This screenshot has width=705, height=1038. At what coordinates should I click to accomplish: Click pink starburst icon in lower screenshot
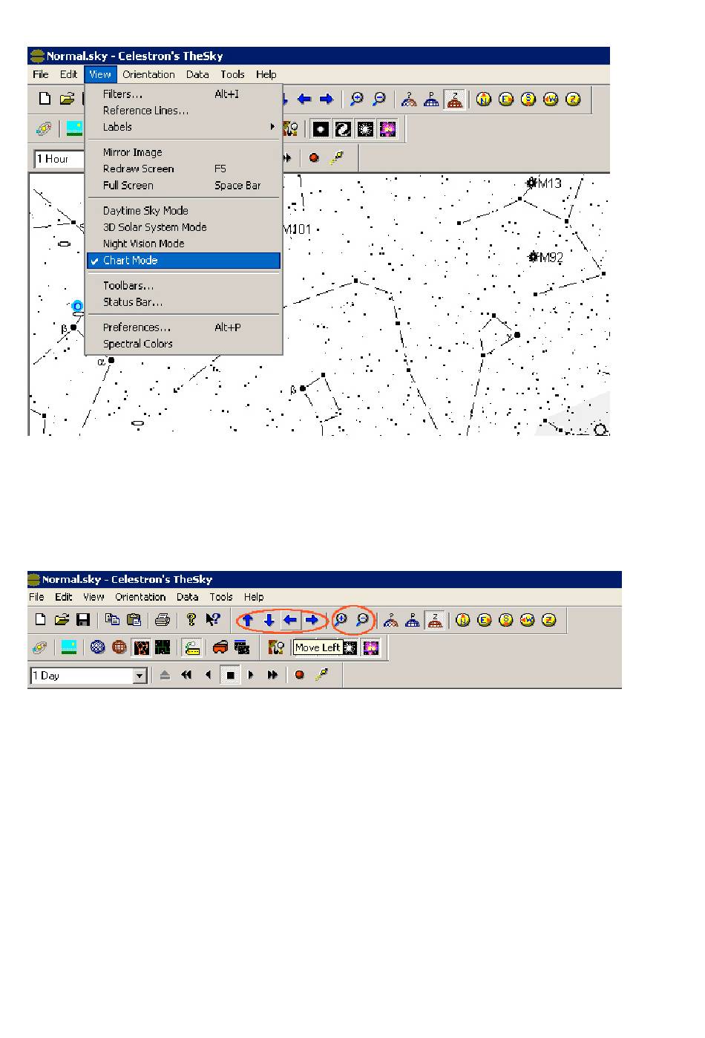pos(371,647)
